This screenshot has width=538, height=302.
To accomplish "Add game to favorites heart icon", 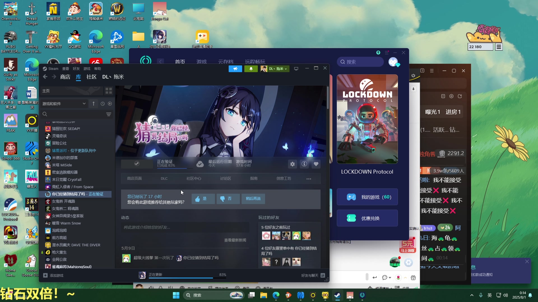I will [x=316, y=164].
